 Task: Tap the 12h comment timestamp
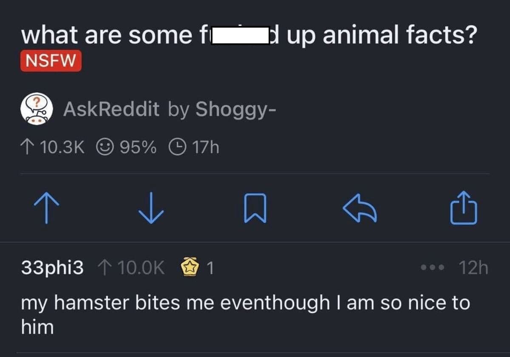pyautogui.click(x=473, y=268)
